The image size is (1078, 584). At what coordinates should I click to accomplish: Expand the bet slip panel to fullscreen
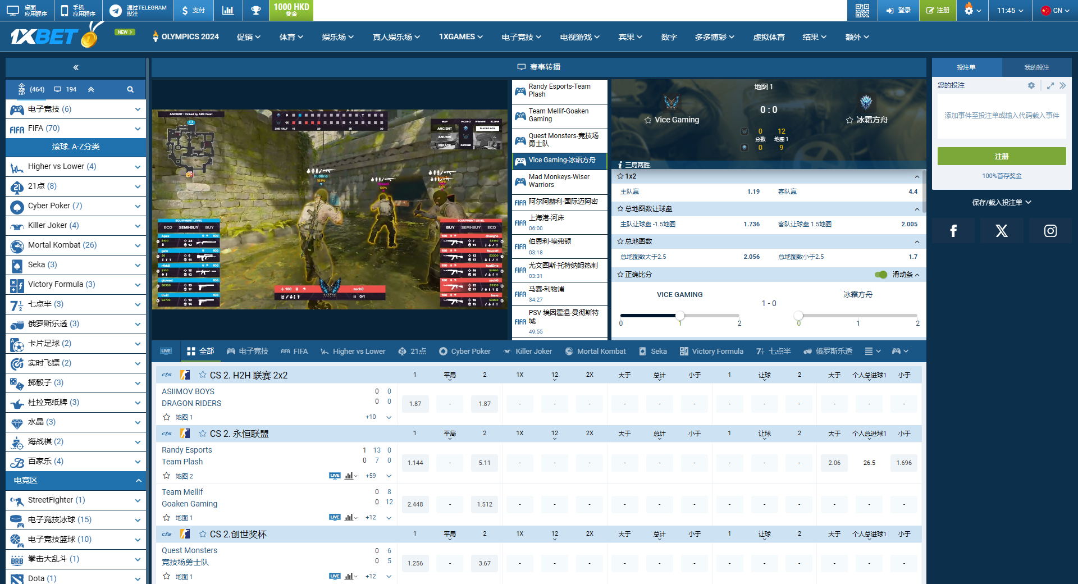(1050, 85)
